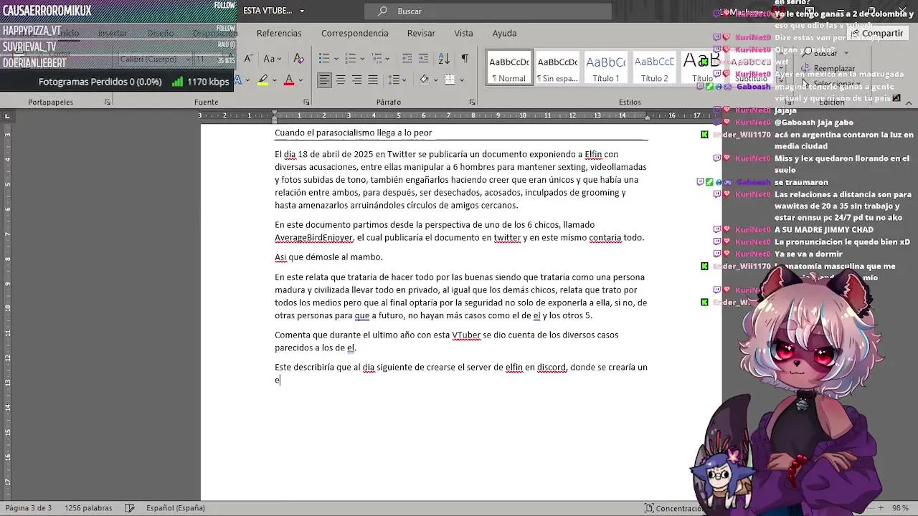Switch to the Vista tab
Screen dimensions: 918x516
point(463,33)
